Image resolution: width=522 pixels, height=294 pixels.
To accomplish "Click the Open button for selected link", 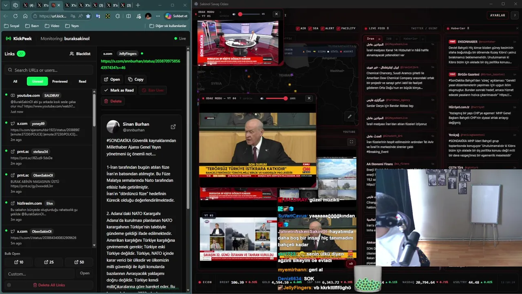I will click(112, 79).
